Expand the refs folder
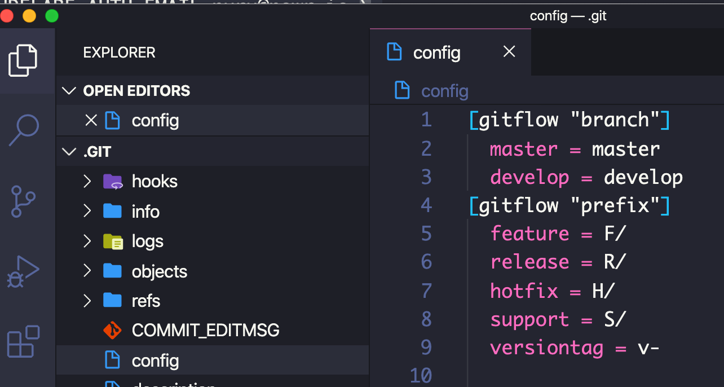 pos(87,301)
